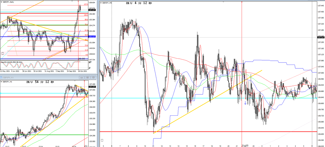Viewport: 325px width, 147px height.
Task: Click the 23.6 Fibonacci level label
Action: [86, 45]
